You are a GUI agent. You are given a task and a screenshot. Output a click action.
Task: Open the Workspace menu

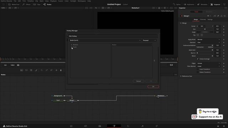click(82, 1)
